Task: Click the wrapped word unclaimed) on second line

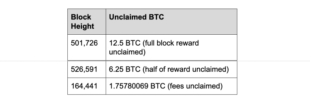Action: [127, 52]
